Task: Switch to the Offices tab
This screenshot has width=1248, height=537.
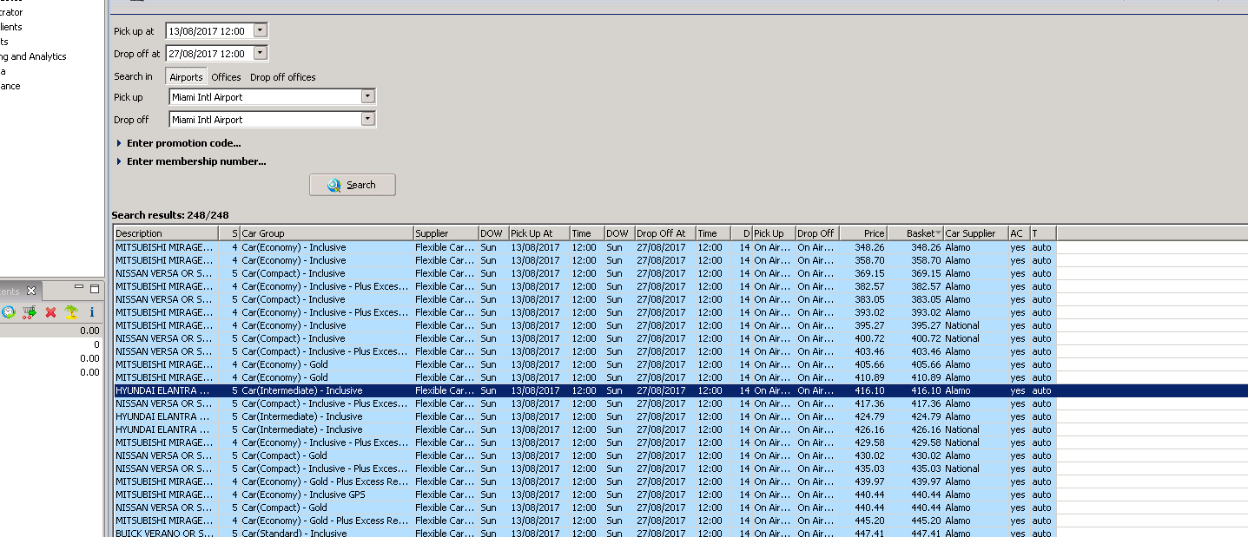Action: coord(226,77)
